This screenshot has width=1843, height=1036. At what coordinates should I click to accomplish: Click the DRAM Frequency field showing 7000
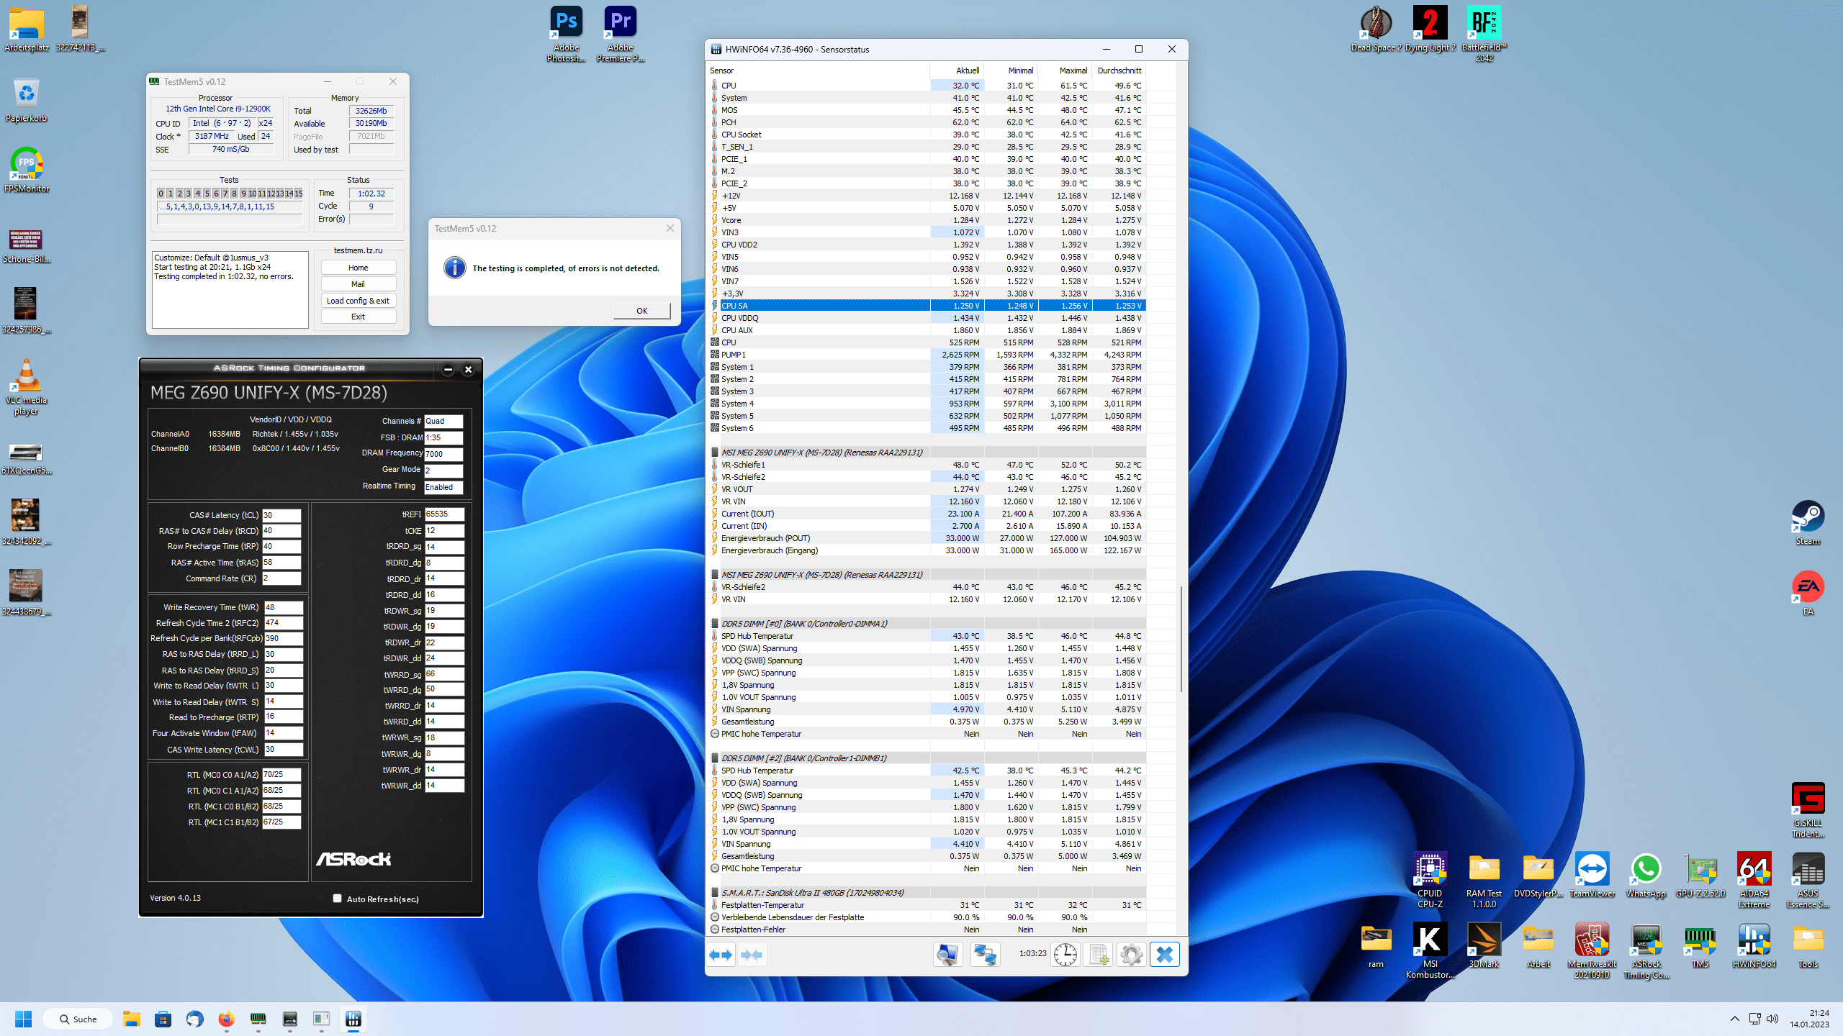click(443, 454)
